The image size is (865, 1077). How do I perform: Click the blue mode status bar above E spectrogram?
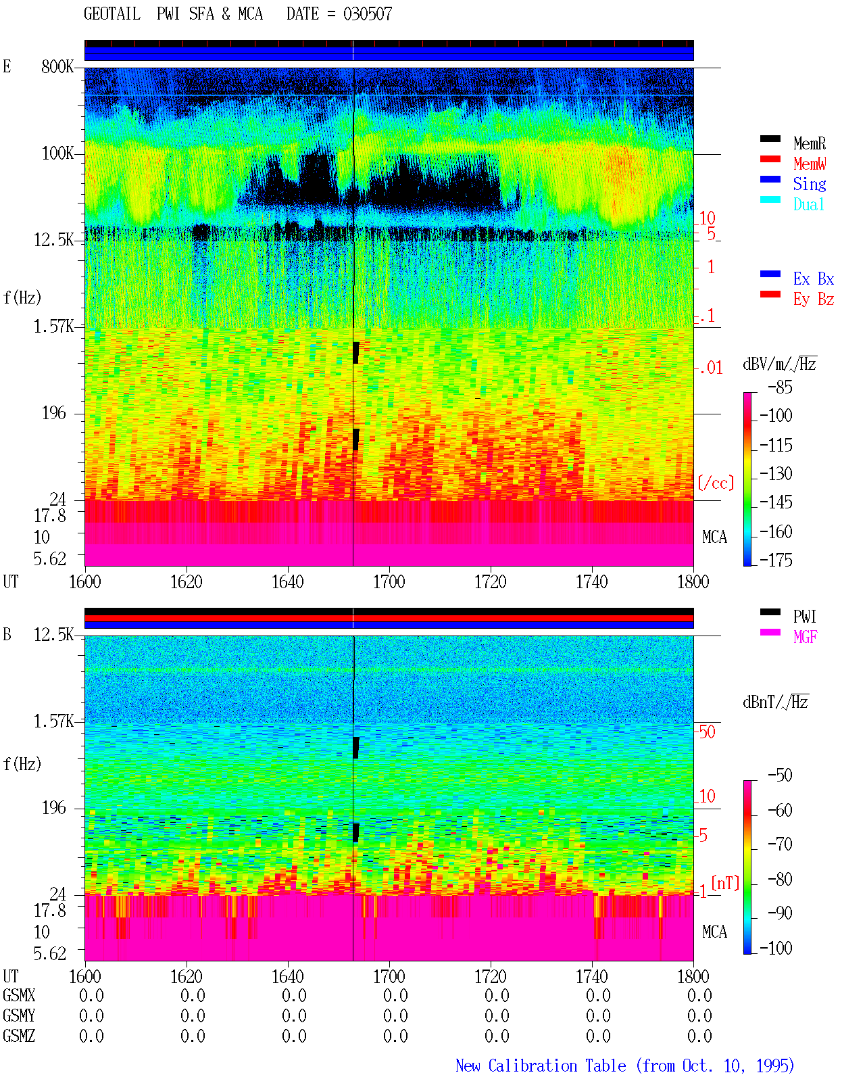coord(389,53)
